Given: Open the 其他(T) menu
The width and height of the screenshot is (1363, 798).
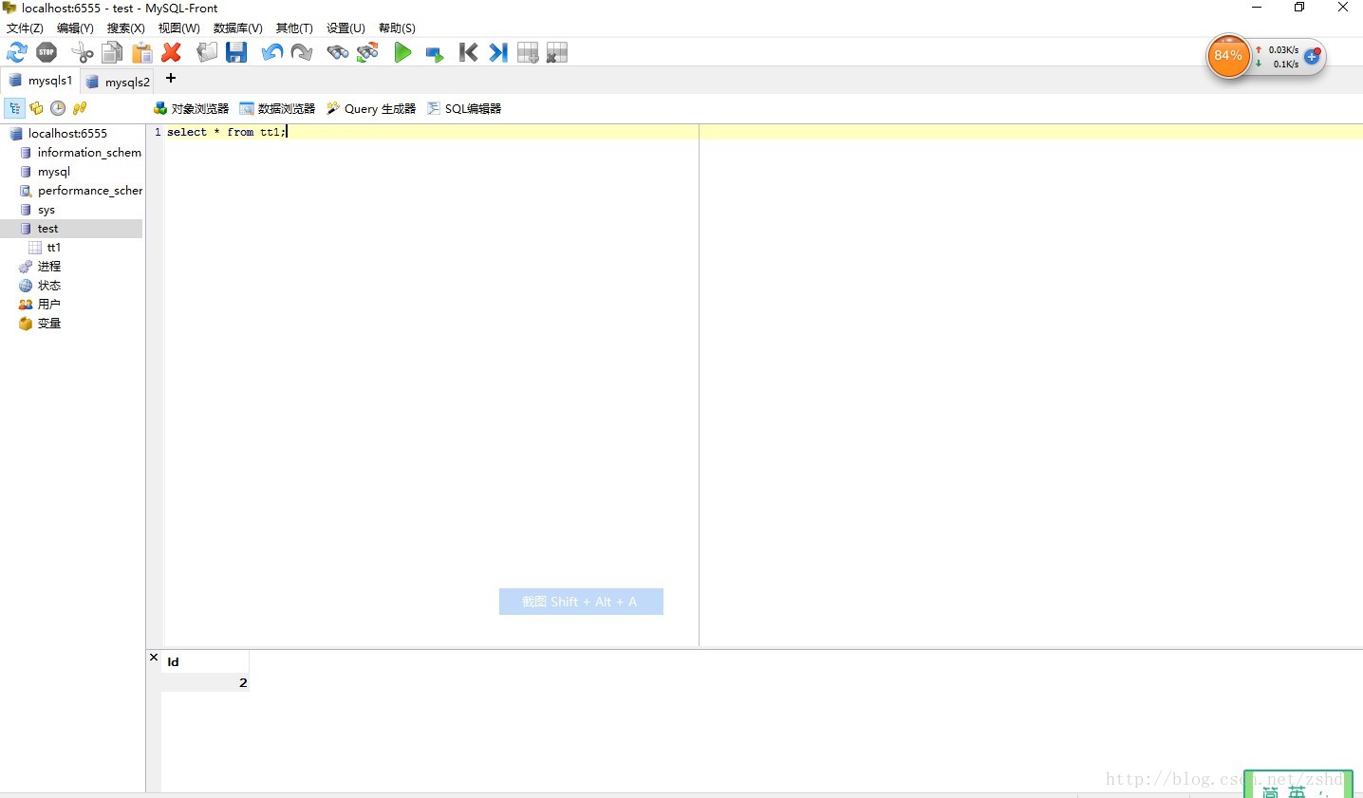Looking at the screenshot, I should pos(294,28).
